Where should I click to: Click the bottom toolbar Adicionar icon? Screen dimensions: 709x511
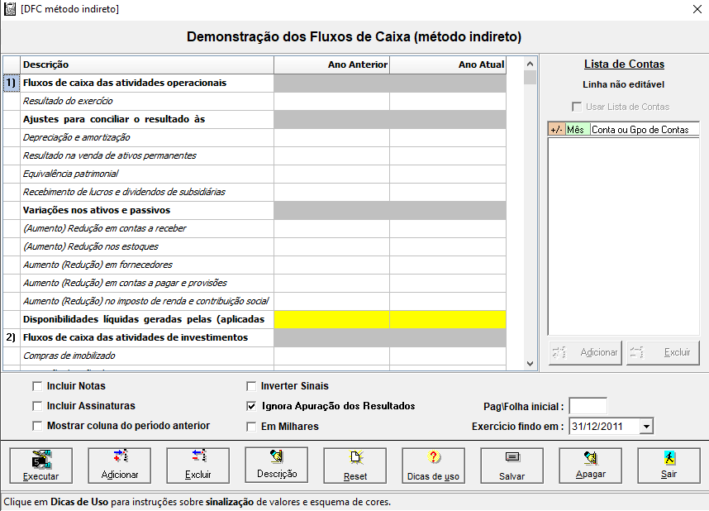click(x=121, y=456)
